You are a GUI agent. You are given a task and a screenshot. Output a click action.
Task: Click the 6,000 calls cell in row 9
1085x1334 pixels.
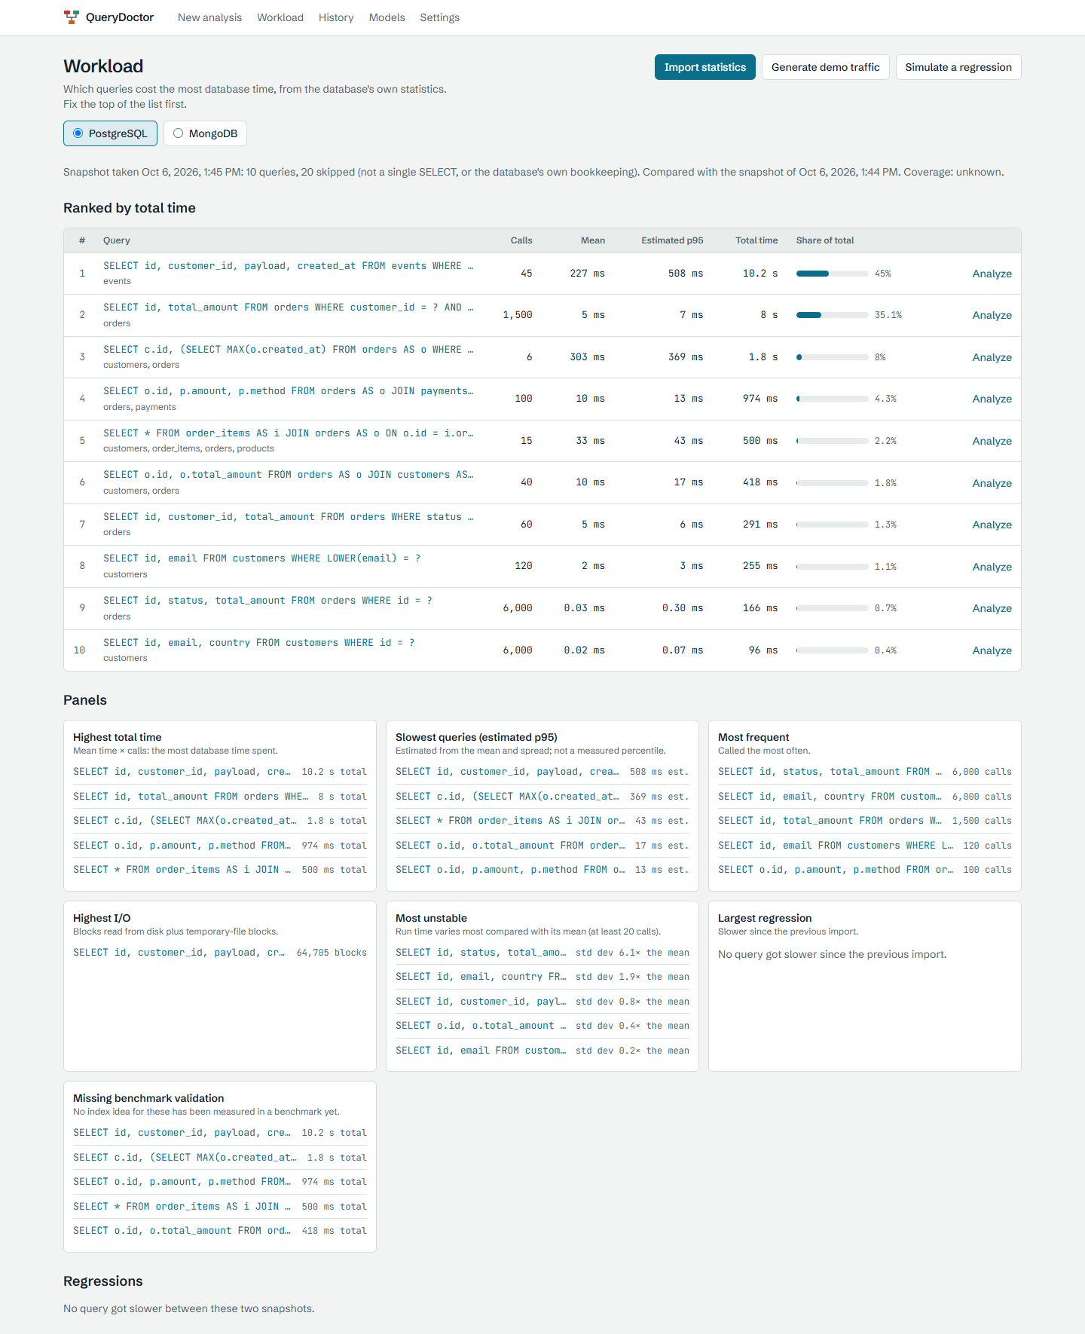pyautogui.click(x=518, y=608)
